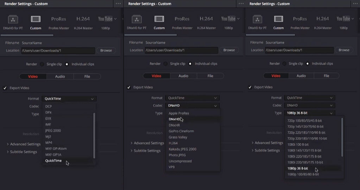
Task: Choose H.264 Master preset in left panel
Action: (83, 23)
